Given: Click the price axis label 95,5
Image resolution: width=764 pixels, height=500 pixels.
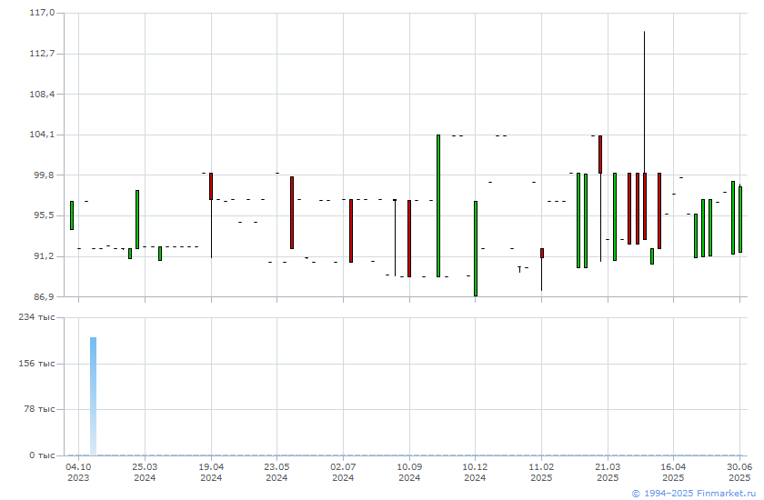Looking at the screenshot, I should click(x=44, y=215).
